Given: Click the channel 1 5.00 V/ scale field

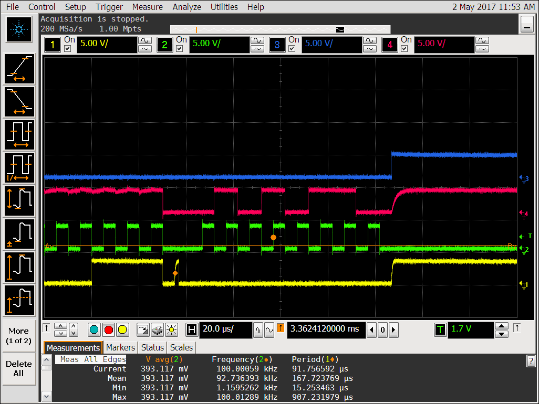Looking at the screenshot, I should tap(107, 45).
